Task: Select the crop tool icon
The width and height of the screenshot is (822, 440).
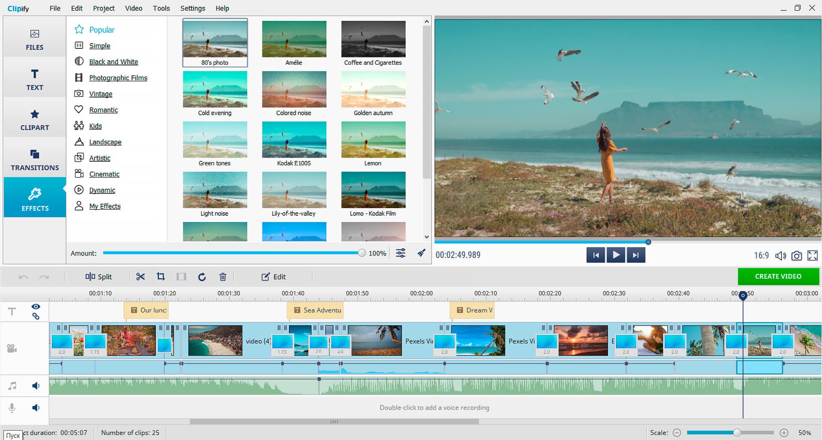Action: [161, 277]
